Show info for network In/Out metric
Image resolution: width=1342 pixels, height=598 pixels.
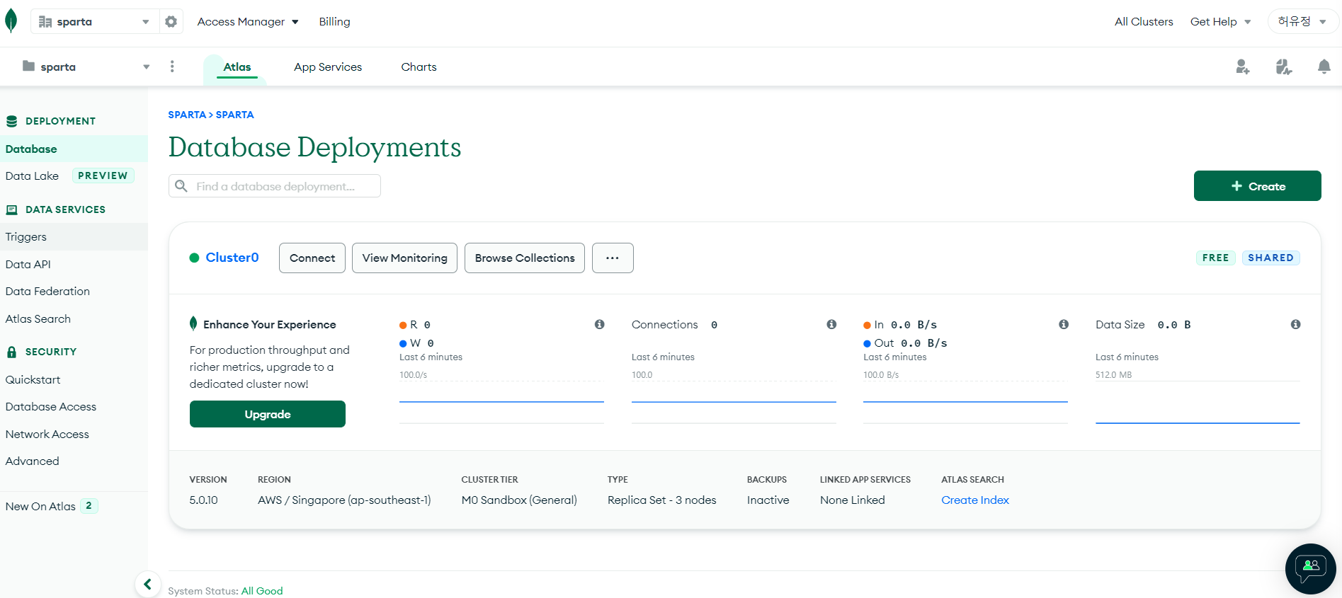click(x=1063, y=324)
